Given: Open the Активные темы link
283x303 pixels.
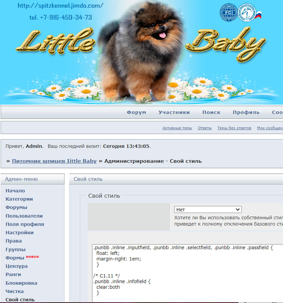Looking at the screenshot, I should pos(177,128).
